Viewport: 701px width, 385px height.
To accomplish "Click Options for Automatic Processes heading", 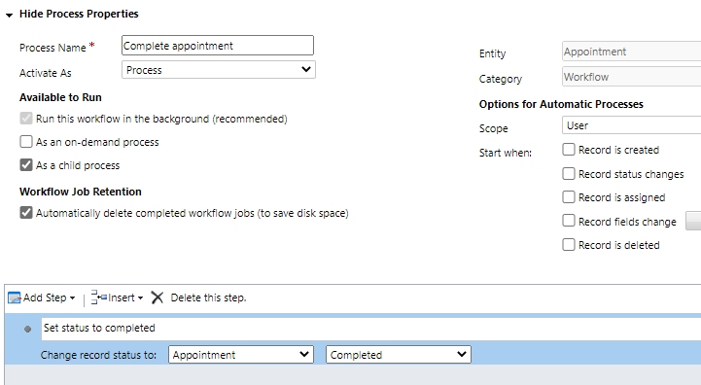I will pyautogui.click(x=561, y=104).
